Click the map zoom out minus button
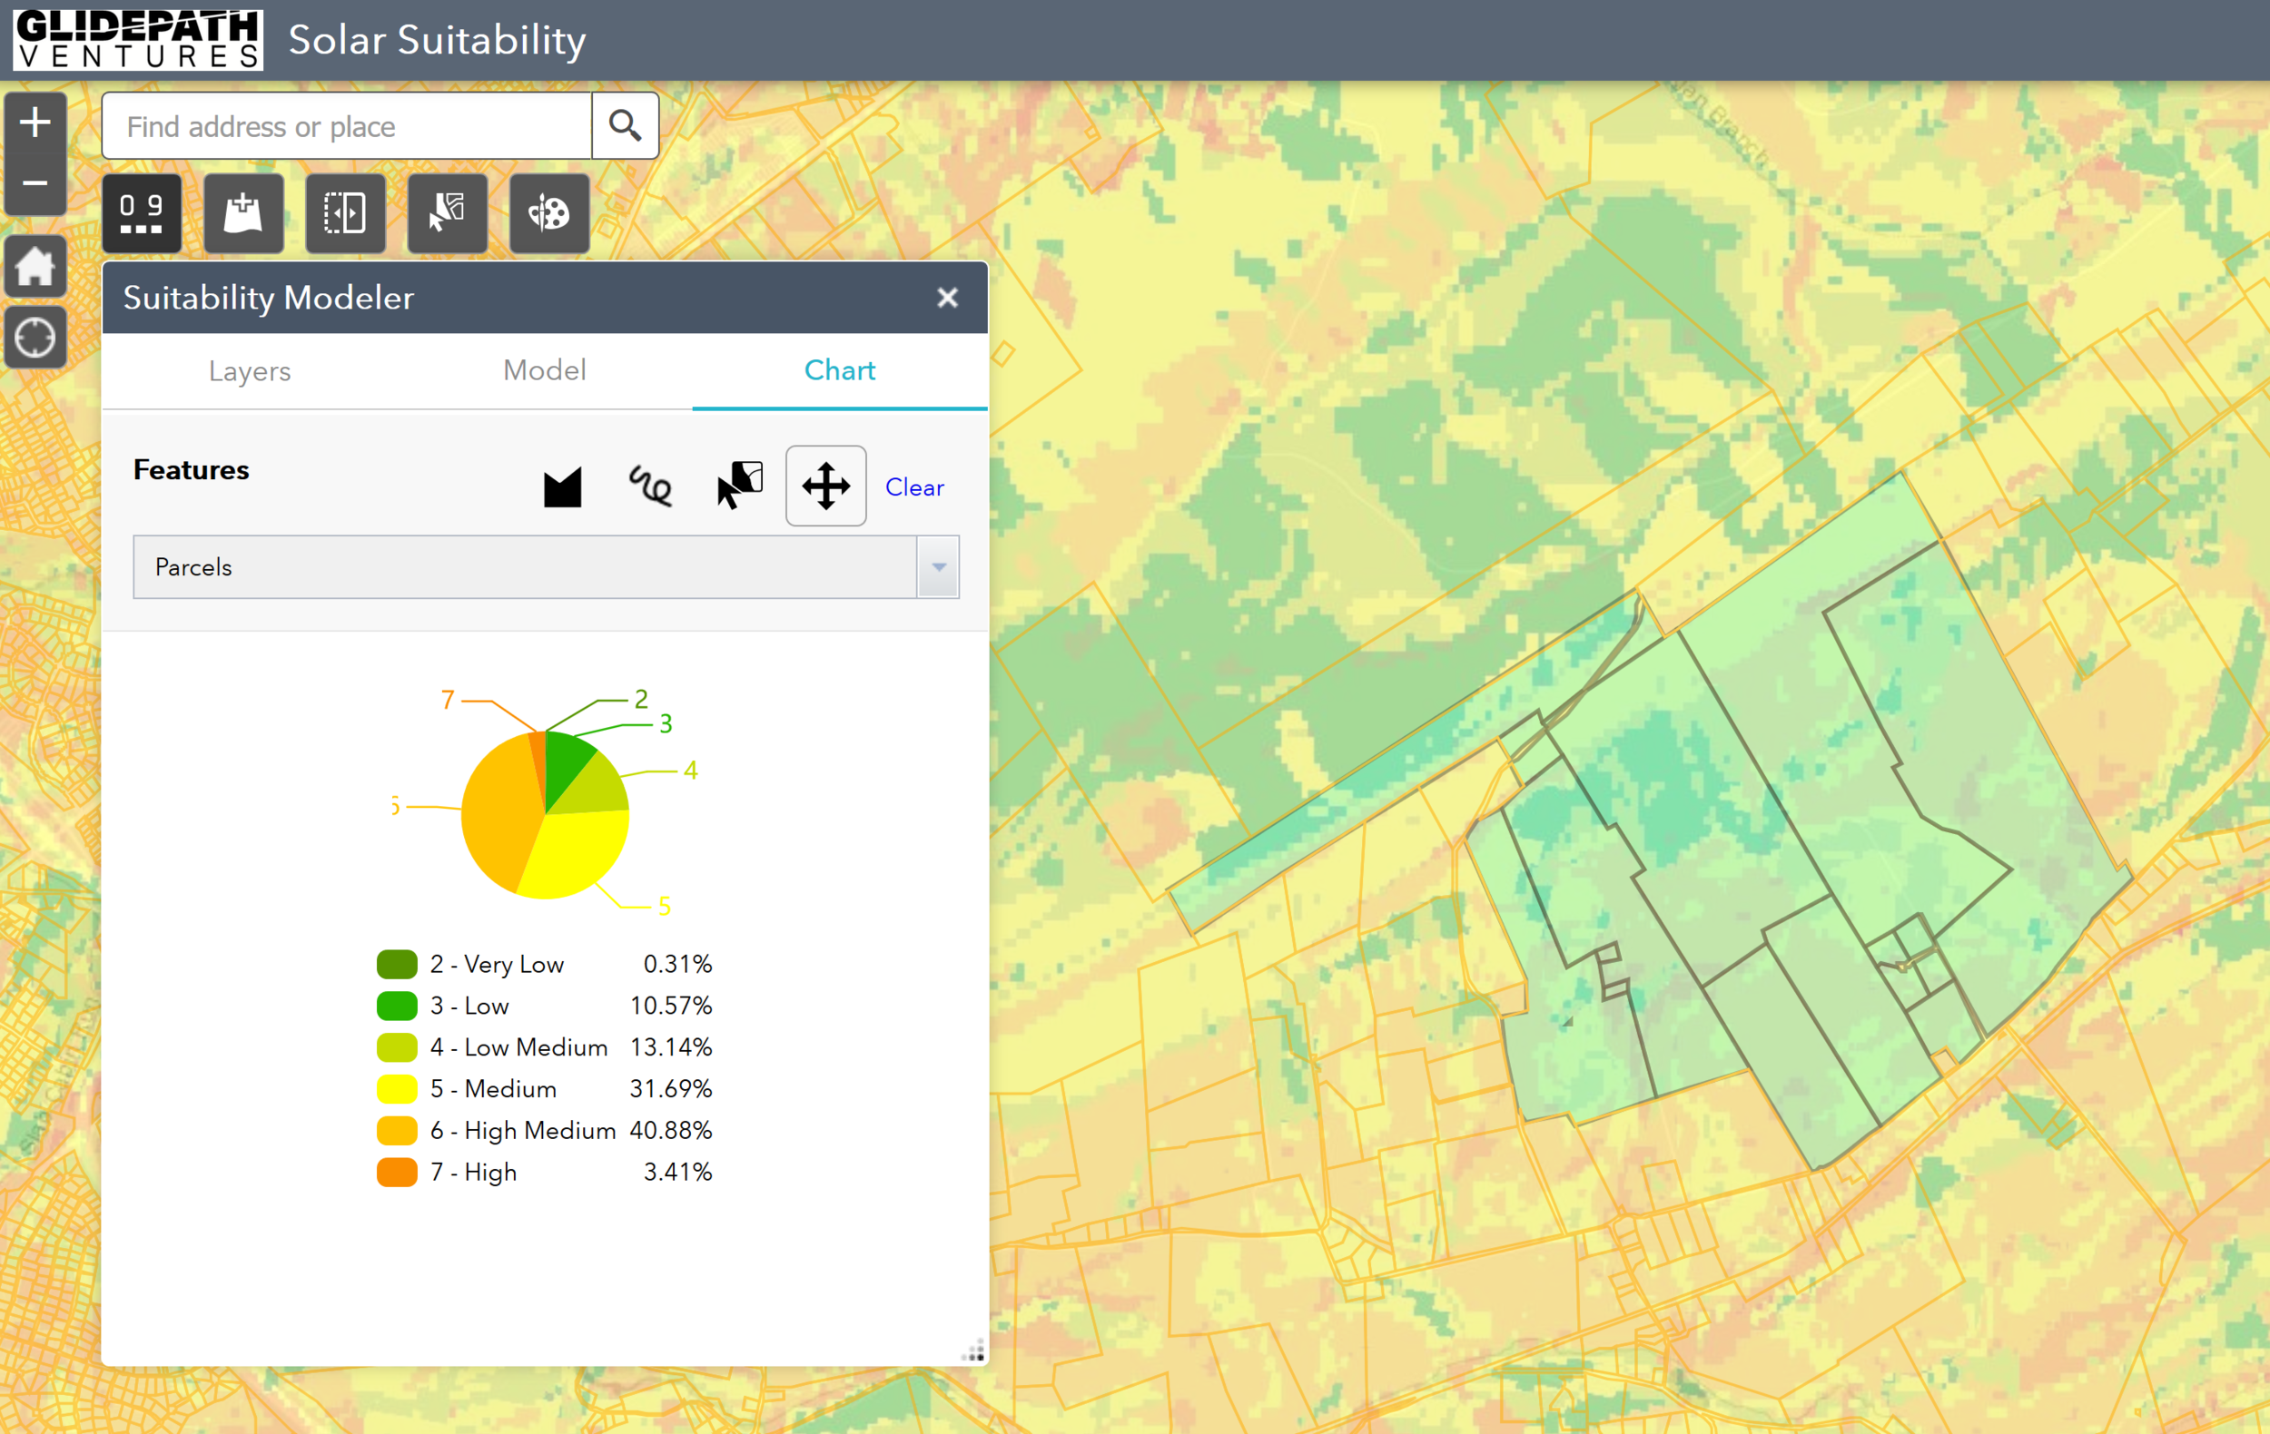Screen dimensions: 2270x1434 [35, 182]
